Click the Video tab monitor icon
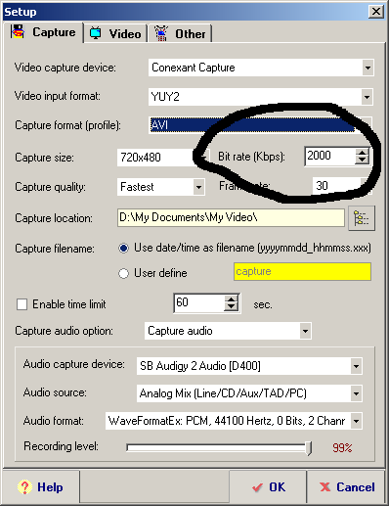Screen dimensions: 389x506 click(x=96, y=33)
